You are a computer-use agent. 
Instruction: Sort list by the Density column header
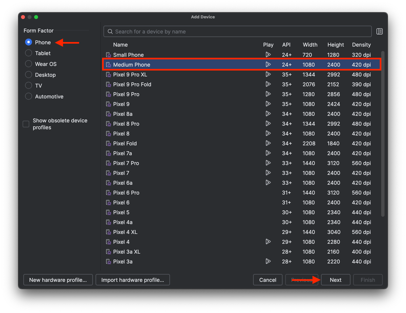tap(361, 45)
